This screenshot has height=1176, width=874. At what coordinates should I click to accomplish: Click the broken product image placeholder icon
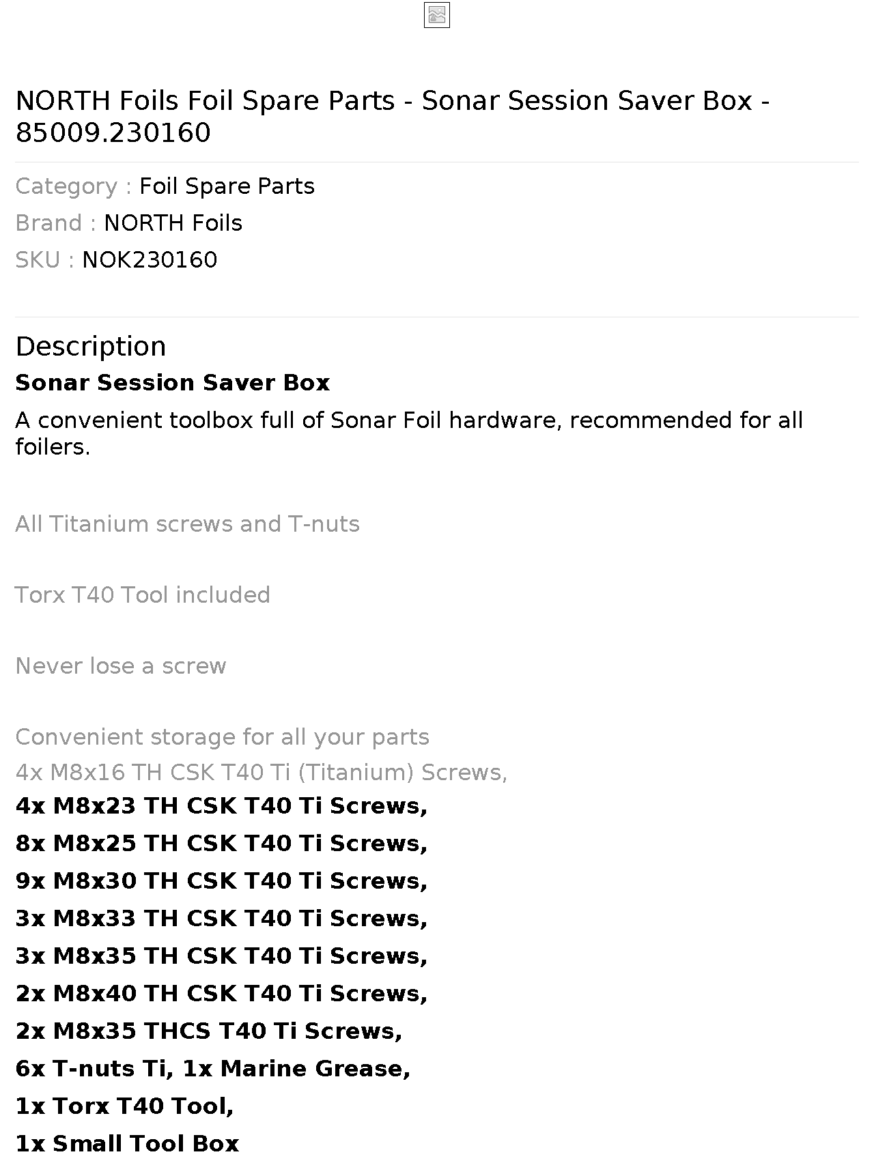pyautogui.click(x=437, y=15)
